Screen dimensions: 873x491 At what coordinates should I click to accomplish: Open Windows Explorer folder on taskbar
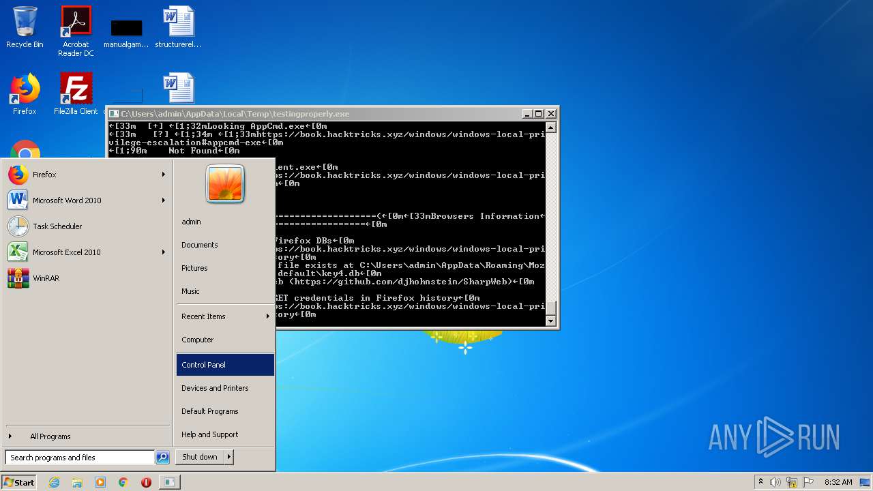tap(77, 482)
